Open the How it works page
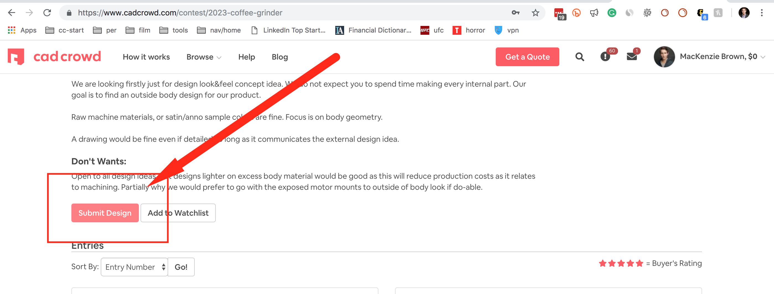This screenshot has height=294, width=774. click(146, 57)
